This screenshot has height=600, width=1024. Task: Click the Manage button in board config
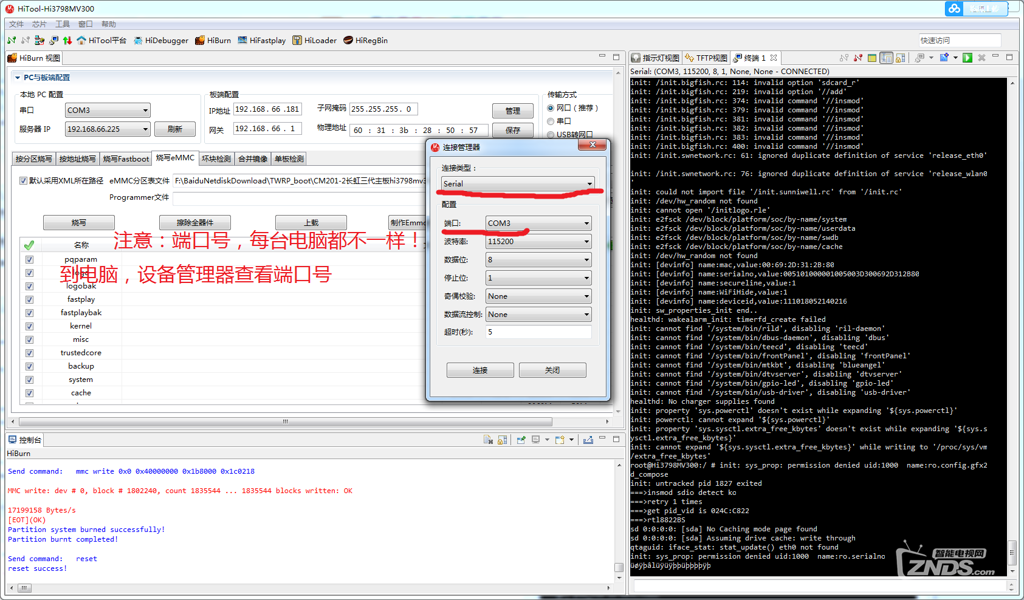pyautogui.click(x=513, y=111)
